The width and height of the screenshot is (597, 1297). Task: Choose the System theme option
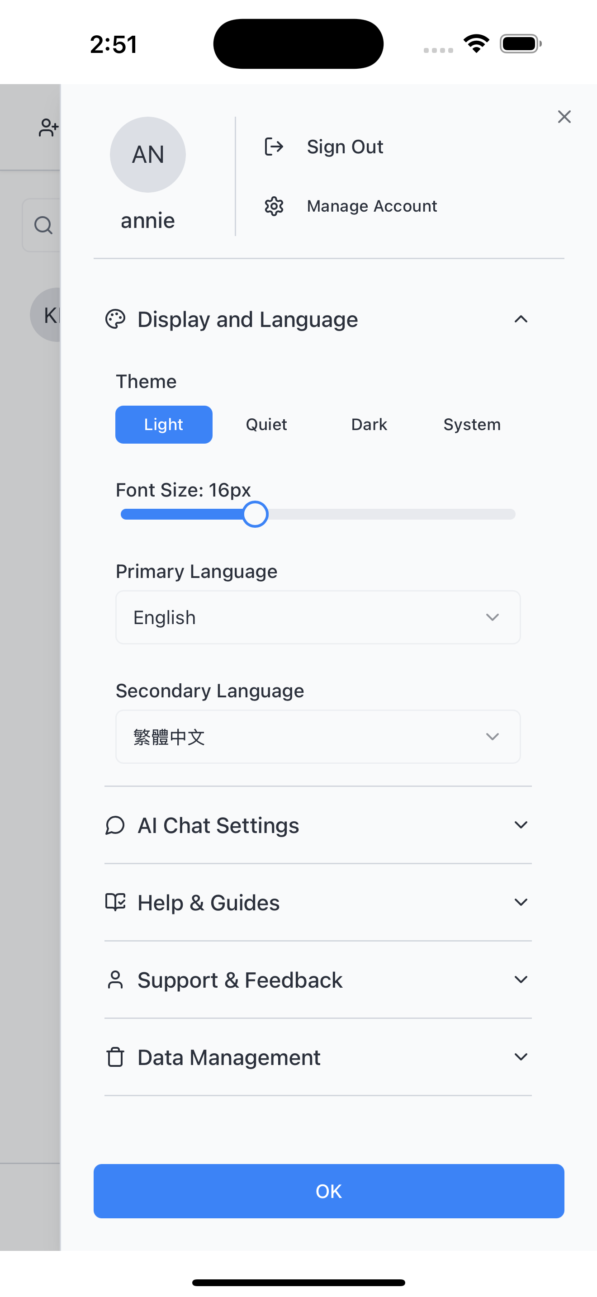(472, 425)
